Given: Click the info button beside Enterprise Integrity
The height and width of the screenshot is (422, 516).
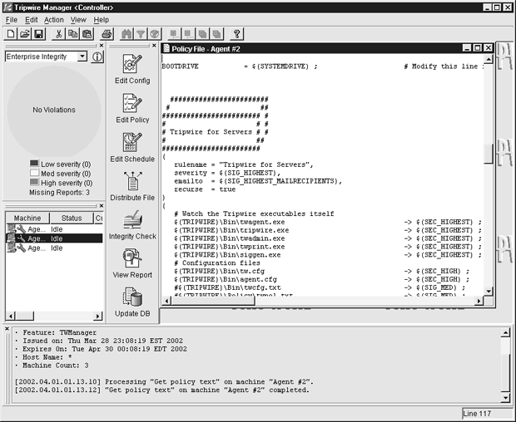Looking at the screenshot, I should (x=97, y=56).
